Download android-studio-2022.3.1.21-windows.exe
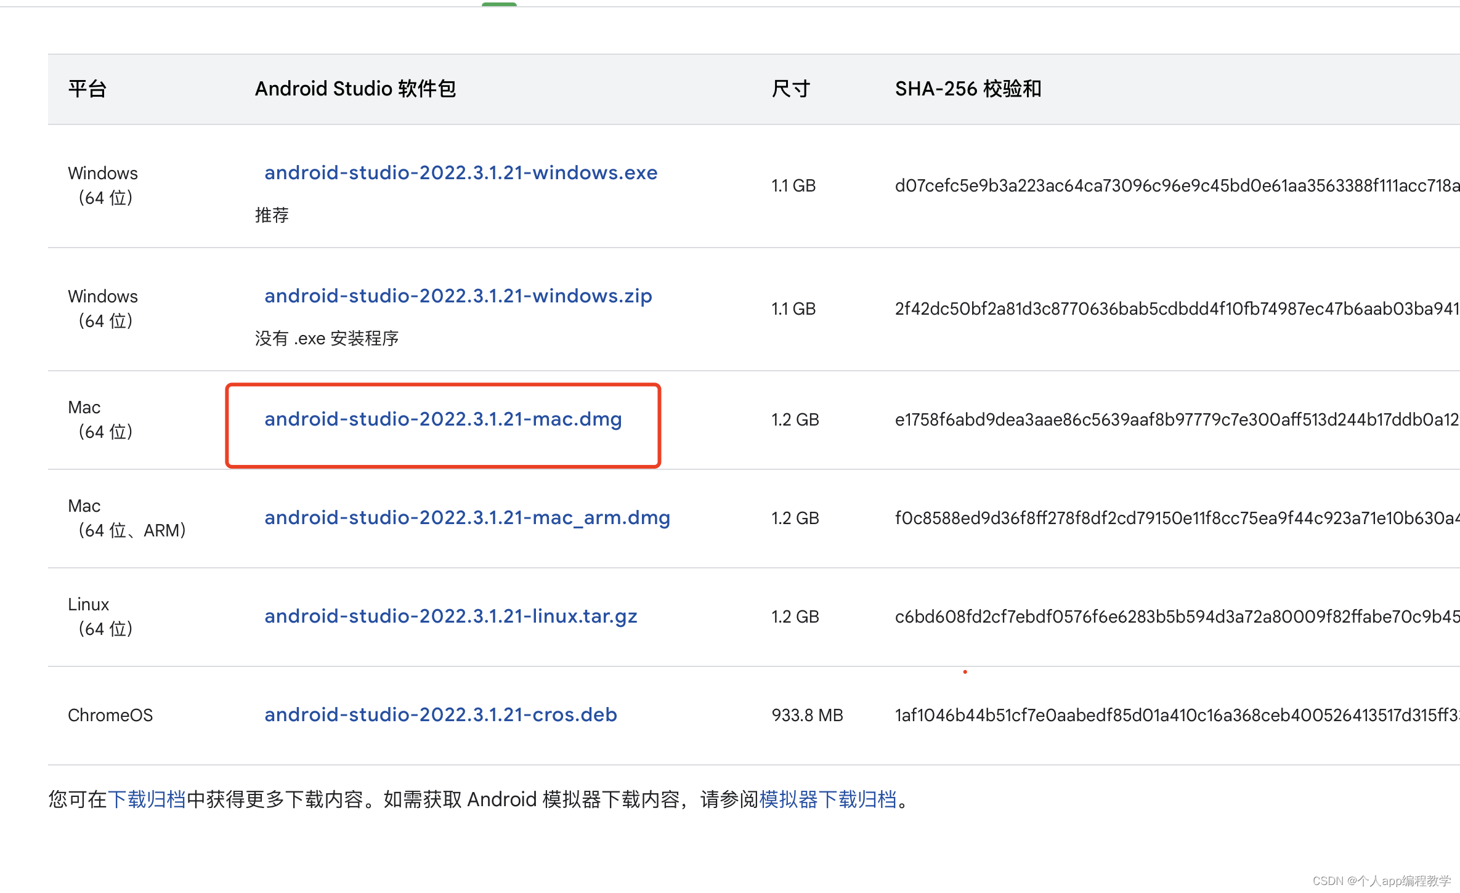The image size is (1460, 893). pyautogui.click(x=461, y=173)
